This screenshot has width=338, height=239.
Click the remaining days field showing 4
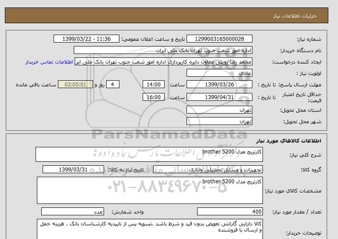[x=113, y=84]
